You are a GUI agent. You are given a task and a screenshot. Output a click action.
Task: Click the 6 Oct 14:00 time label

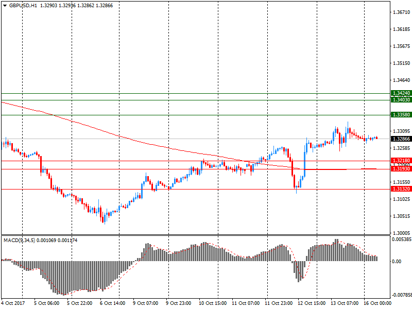(x=113, y=303)
